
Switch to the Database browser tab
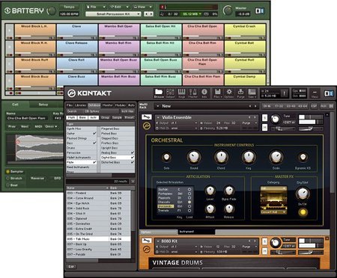click(94, 105)
